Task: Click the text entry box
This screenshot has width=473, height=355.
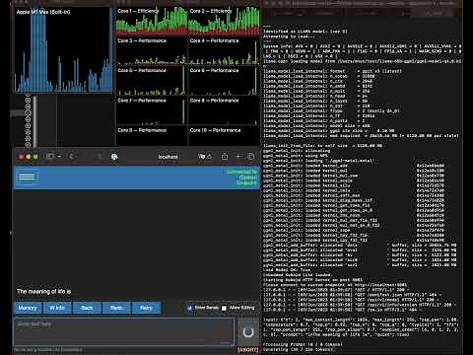Action: [124, 331]
